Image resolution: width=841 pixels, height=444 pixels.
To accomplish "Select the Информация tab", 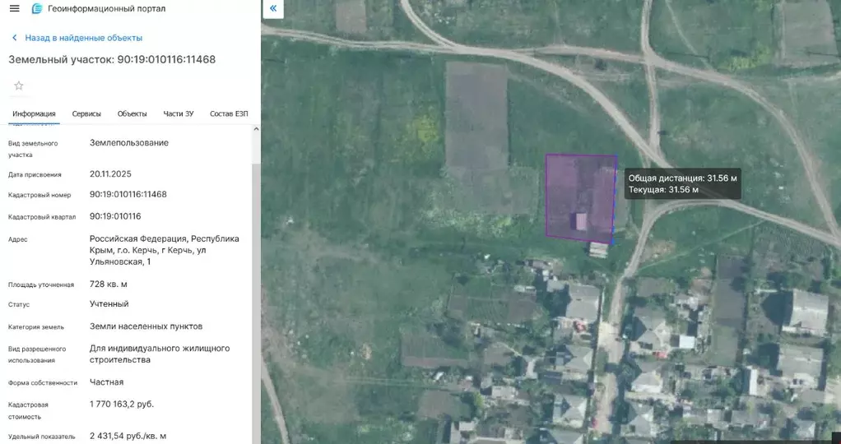I will 34,113.
